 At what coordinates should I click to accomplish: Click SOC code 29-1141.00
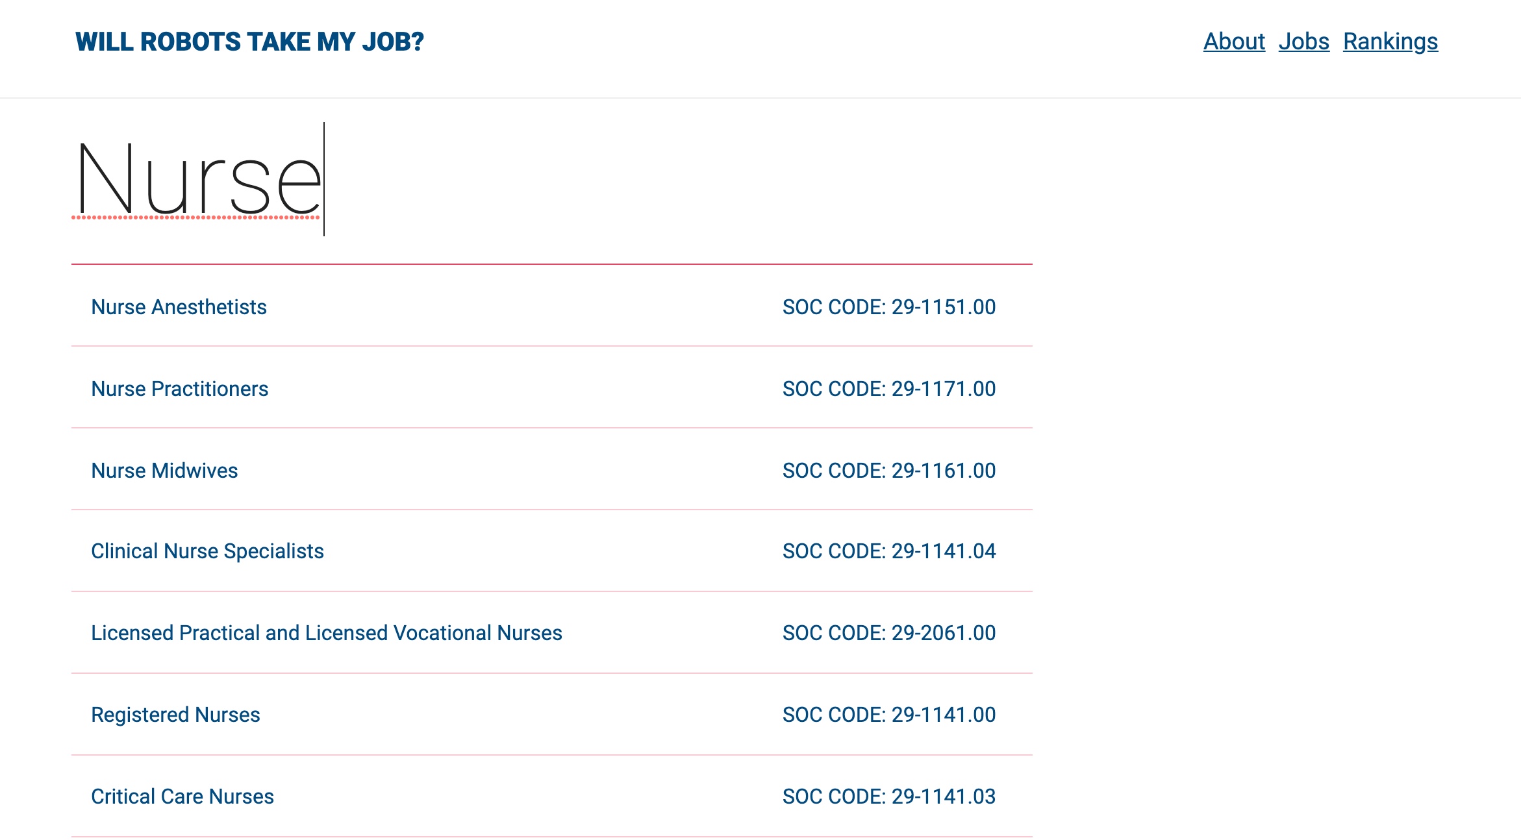click(888, 715)
